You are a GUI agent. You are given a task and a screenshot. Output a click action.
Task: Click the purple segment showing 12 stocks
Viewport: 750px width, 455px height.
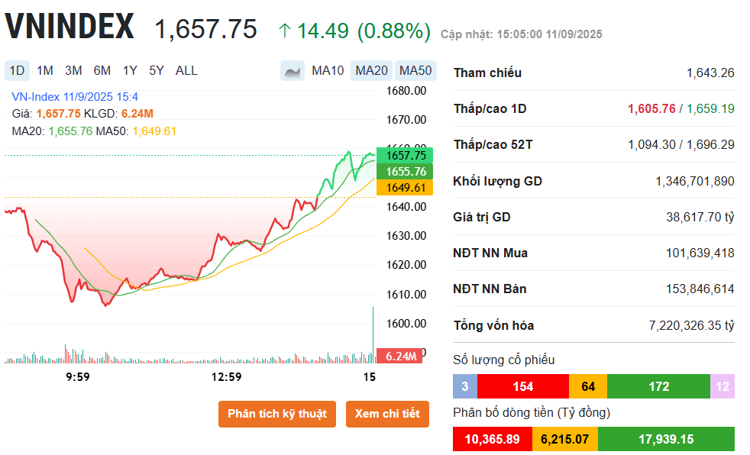click(x=723, y=386)
